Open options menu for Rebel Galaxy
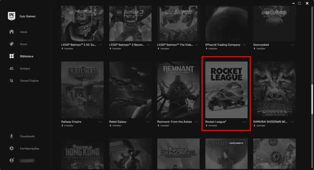Image resolution: width=314 pixels, height=170 pixels. coord(148,121)
